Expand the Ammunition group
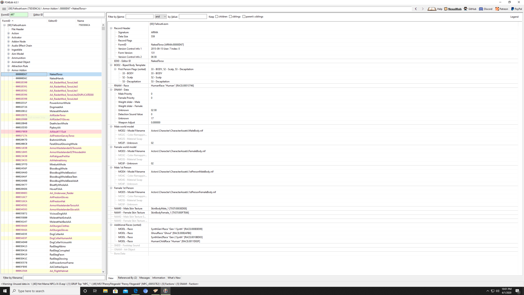This screenshot has width=524, height=295. point(8,58)
